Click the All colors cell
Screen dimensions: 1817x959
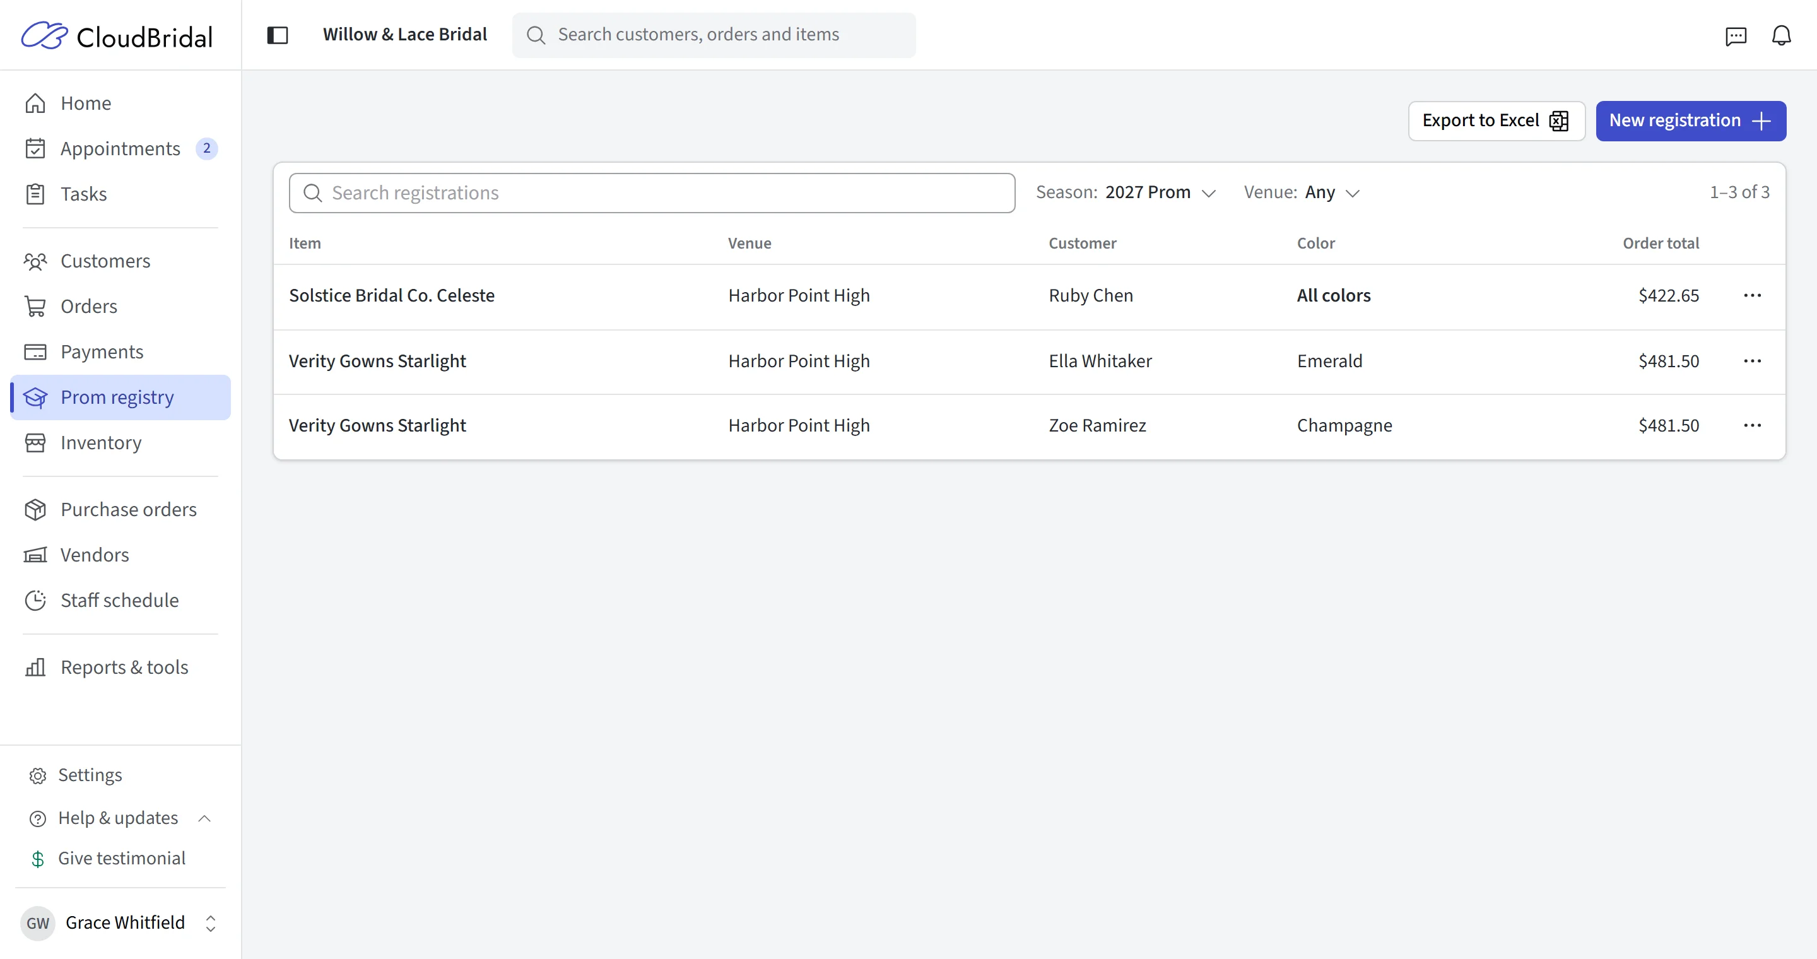(1334, 295)
